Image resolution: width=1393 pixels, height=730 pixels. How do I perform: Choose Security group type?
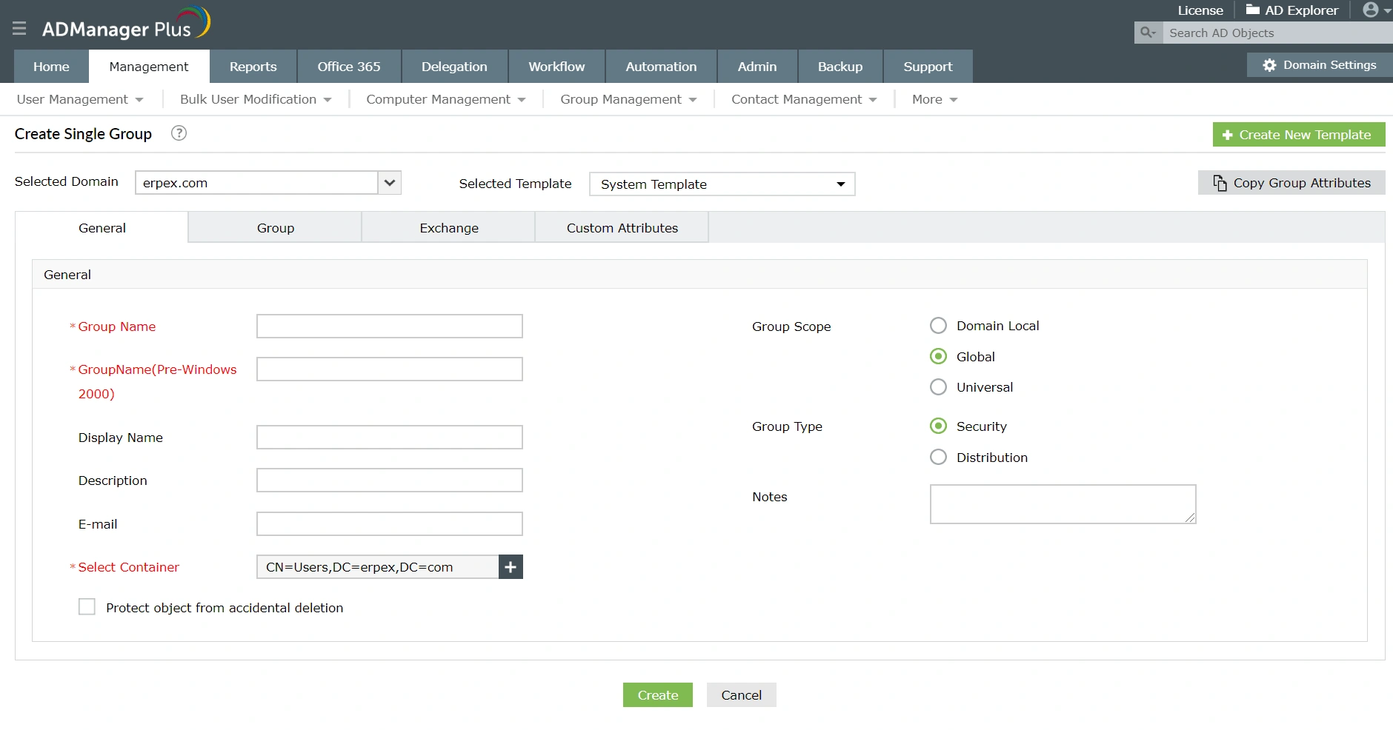(938, 426)
